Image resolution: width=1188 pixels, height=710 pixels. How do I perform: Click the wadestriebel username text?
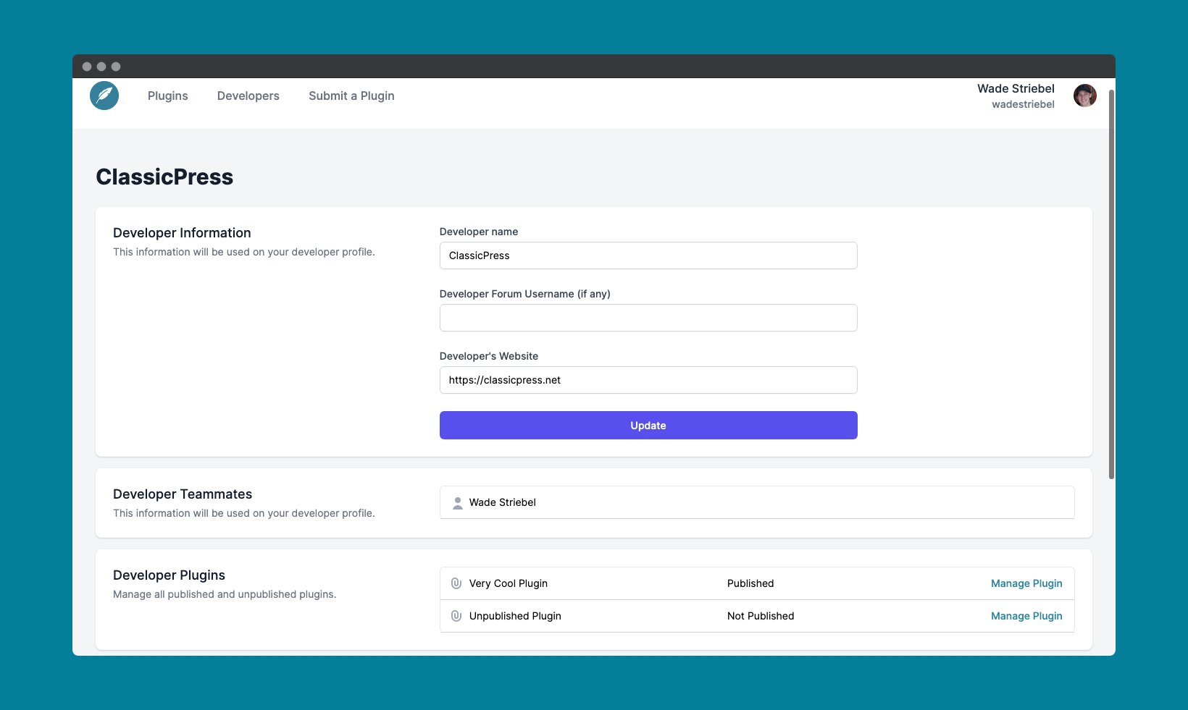pos(1023,104)
